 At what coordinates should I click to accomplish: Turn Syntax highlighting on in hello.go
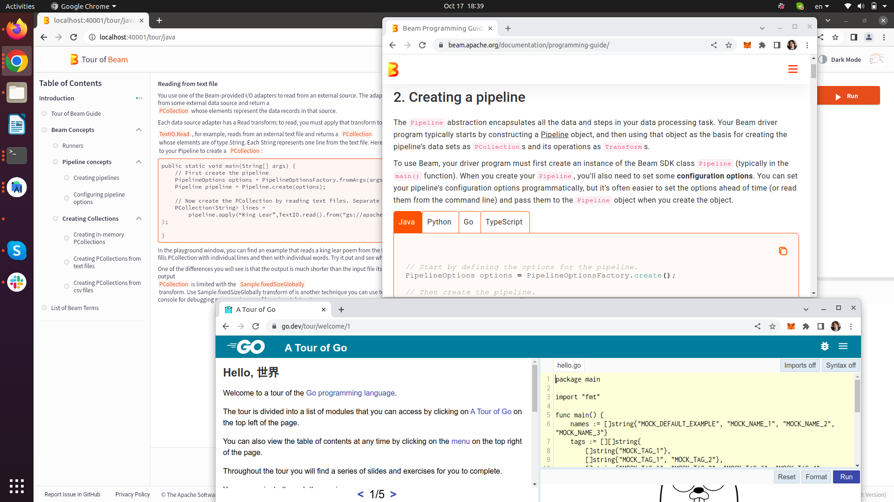pos(840,365)
